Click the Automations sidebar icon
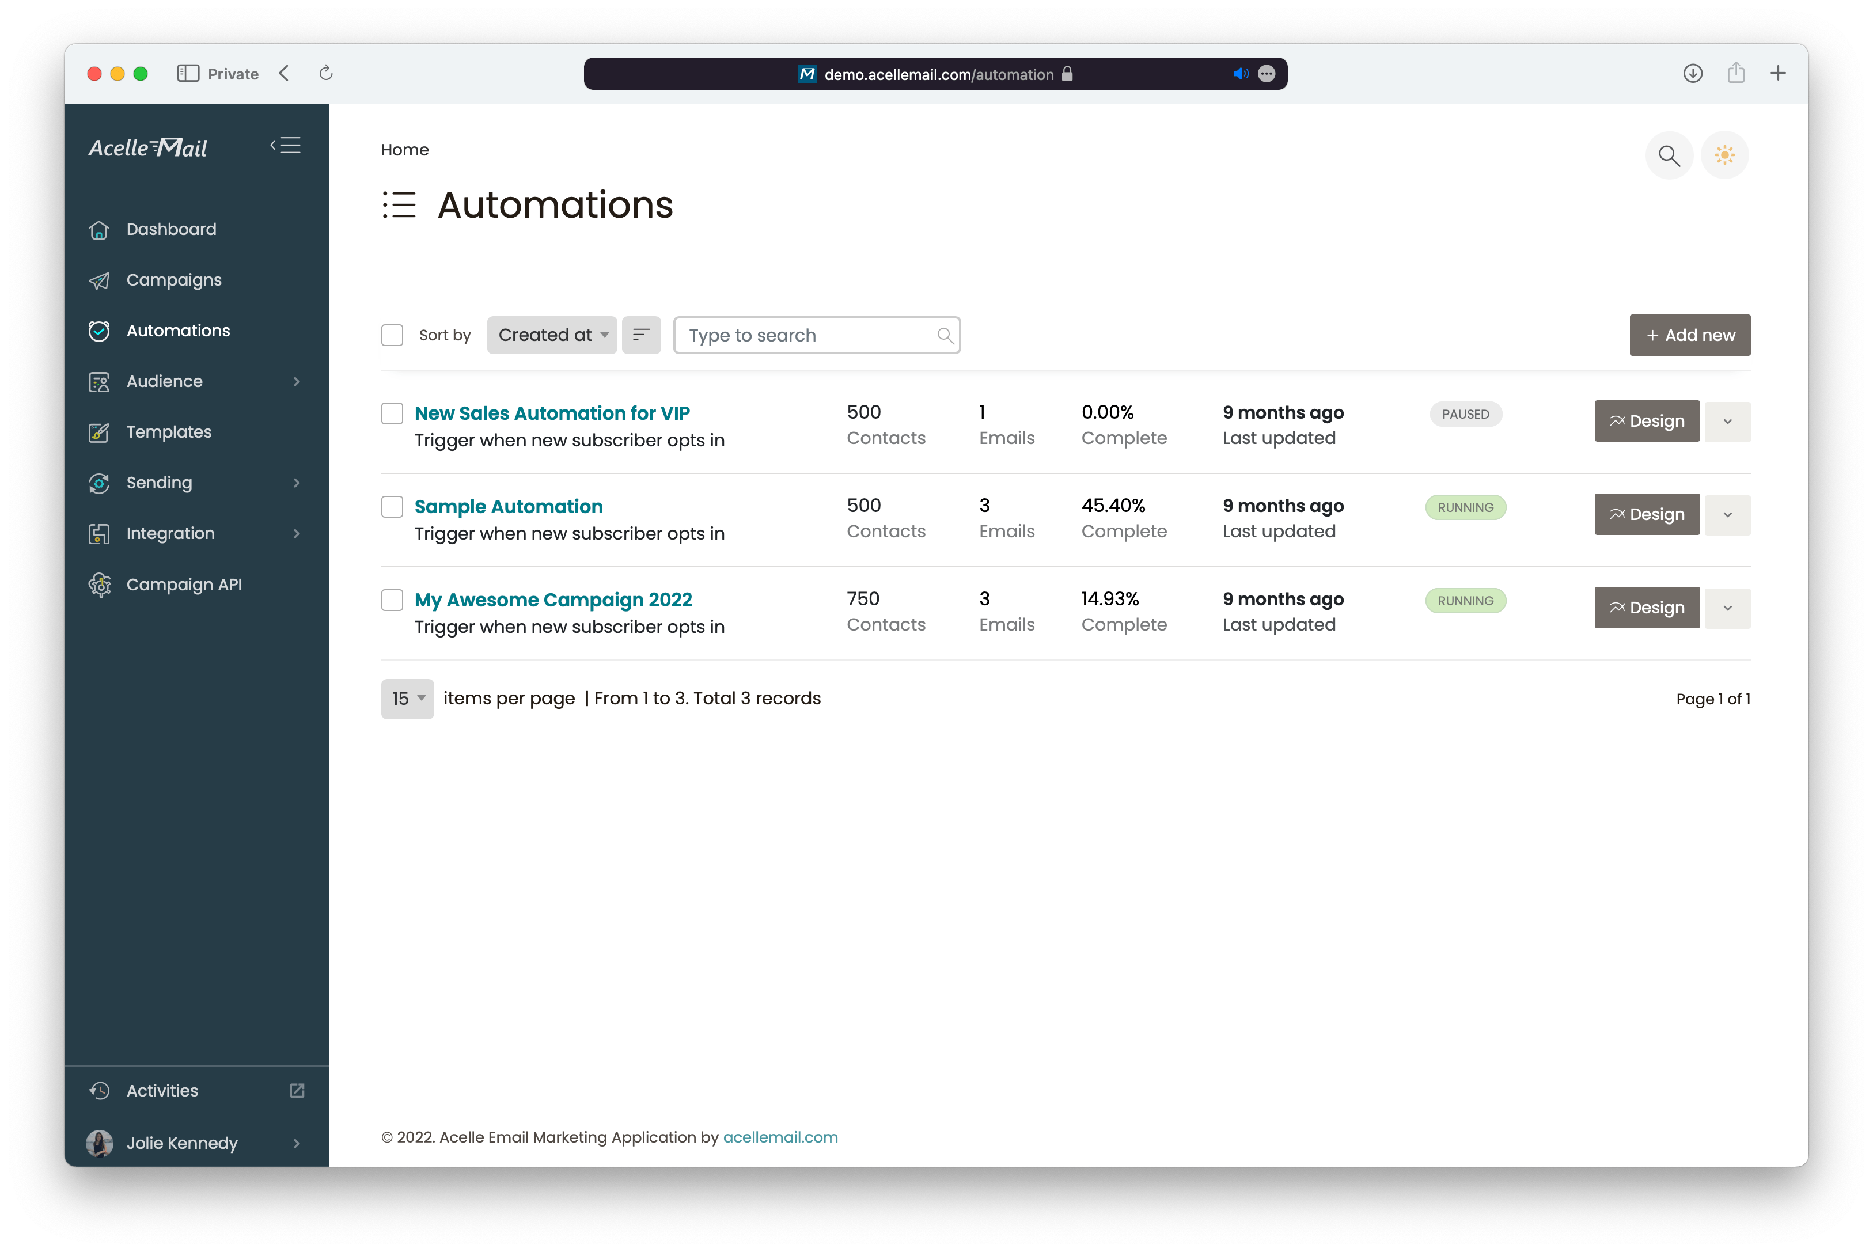This screenshot has height=1252, width=1873. point(99,330)
